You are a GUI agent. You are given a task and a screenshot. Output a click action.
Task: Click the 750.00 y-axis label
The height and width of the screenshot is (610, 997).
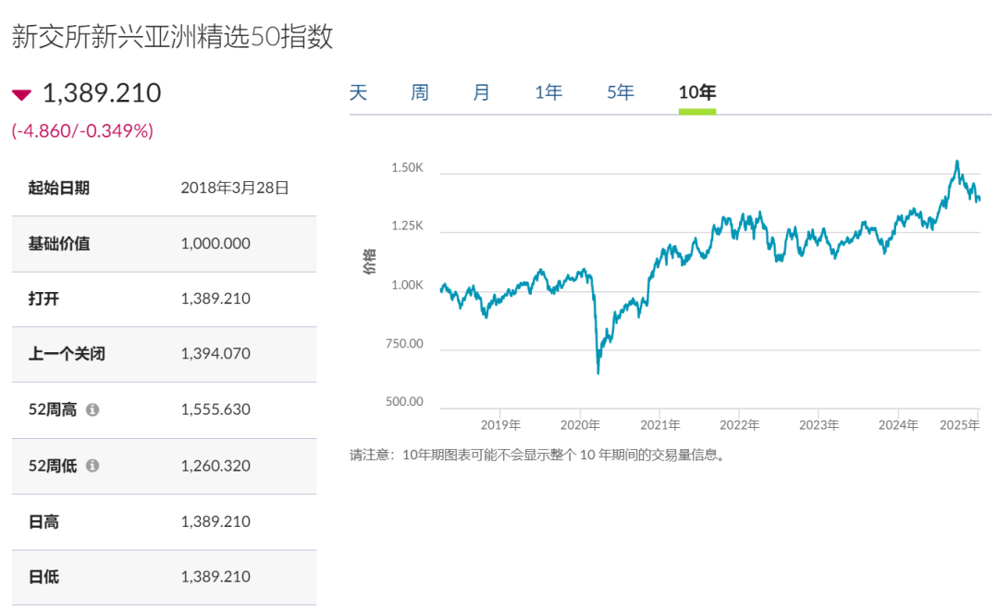pyautogui.click(x=404, y=344)
